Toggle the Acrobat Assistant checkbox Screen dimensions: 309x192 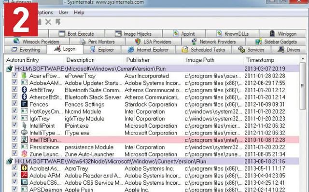(14, 167)
